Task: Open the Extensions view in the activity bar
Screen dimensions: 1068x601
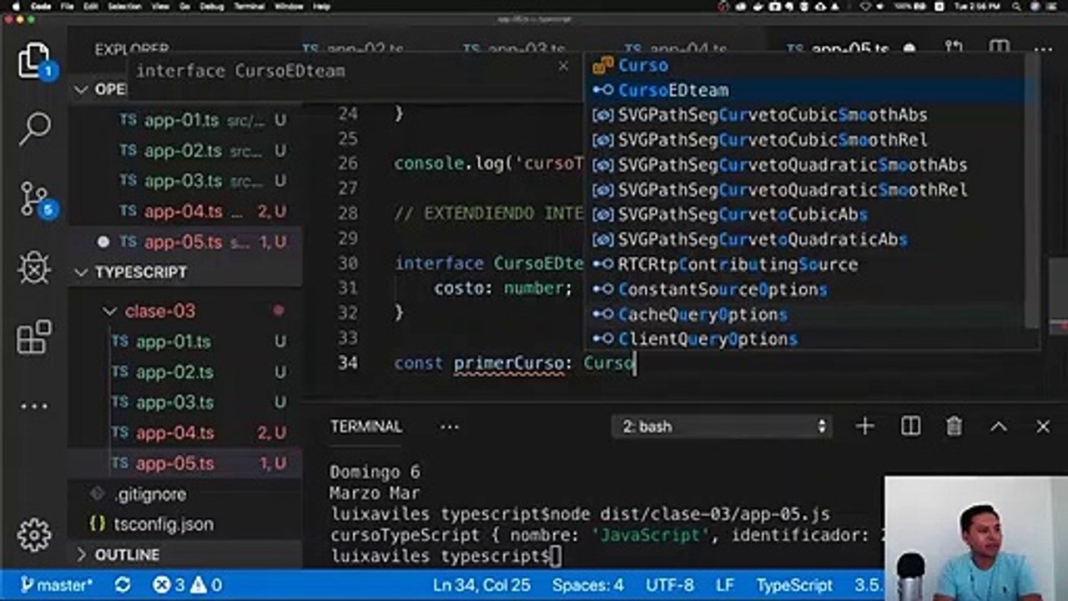Action: point(34,336)
